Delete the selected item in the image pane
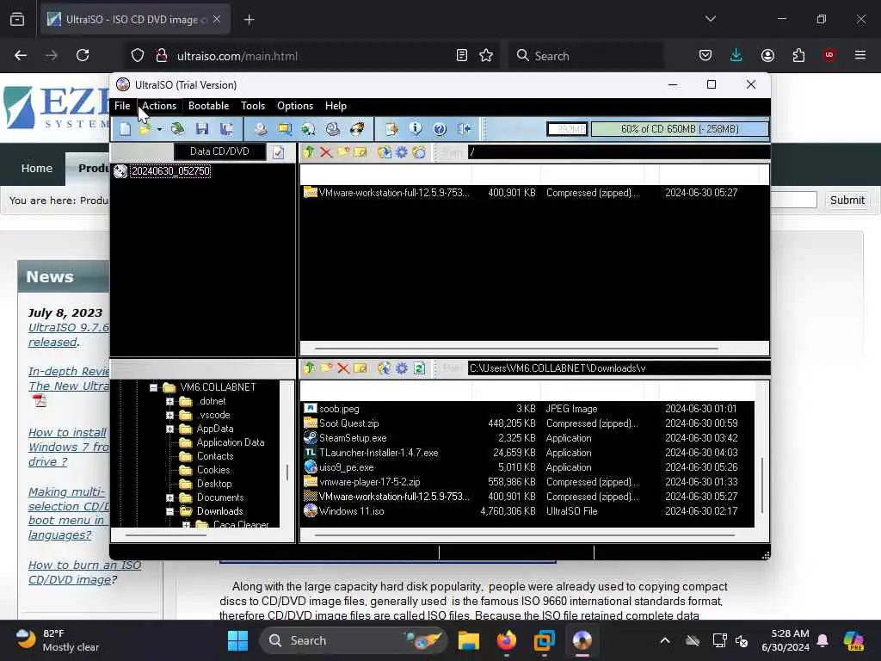 pos(326,151)
